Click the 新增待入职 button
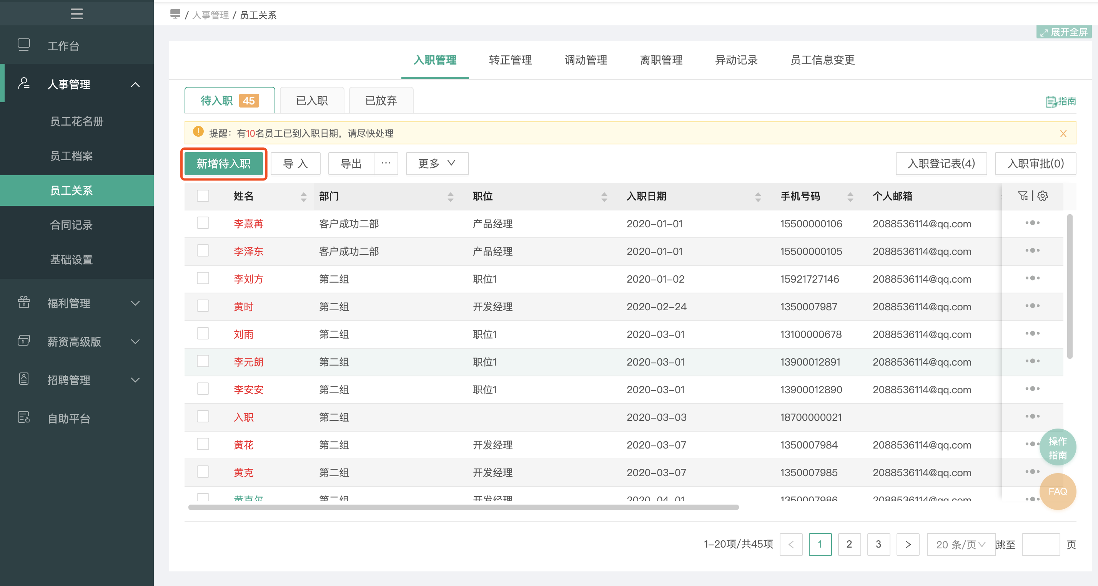The width and height of the screenshot is (1098, 586). pyautogui.click(x=224, y=164)
